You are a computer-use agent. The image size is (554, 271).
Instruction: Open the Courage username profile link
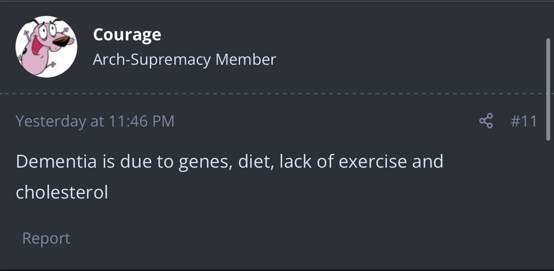pos(127,34)
